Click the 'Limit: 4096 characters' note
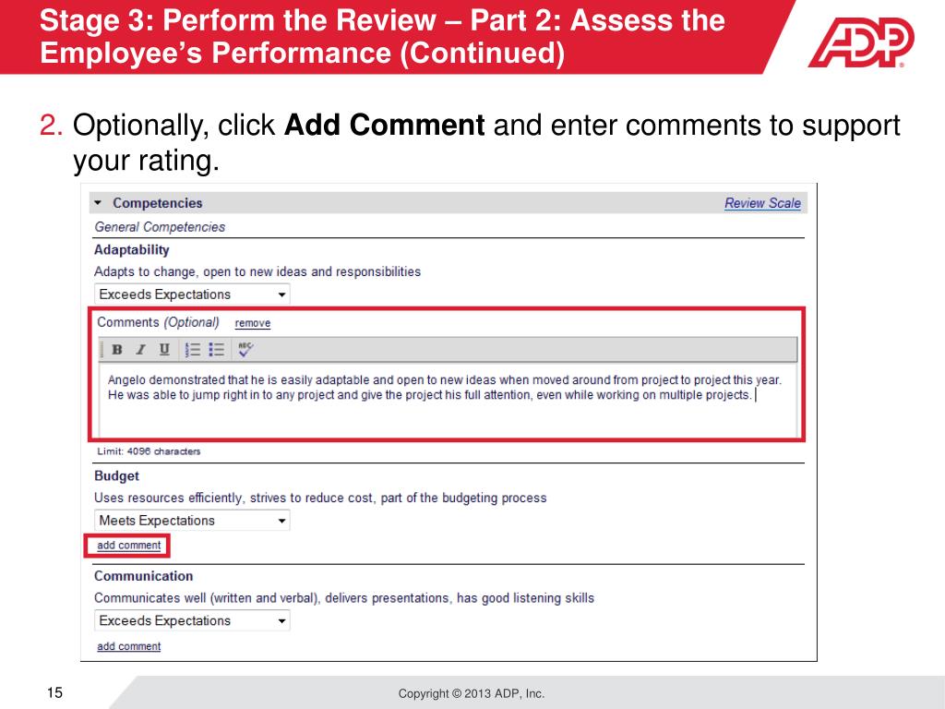The image size is (945, 709). [x=149, y=451]
